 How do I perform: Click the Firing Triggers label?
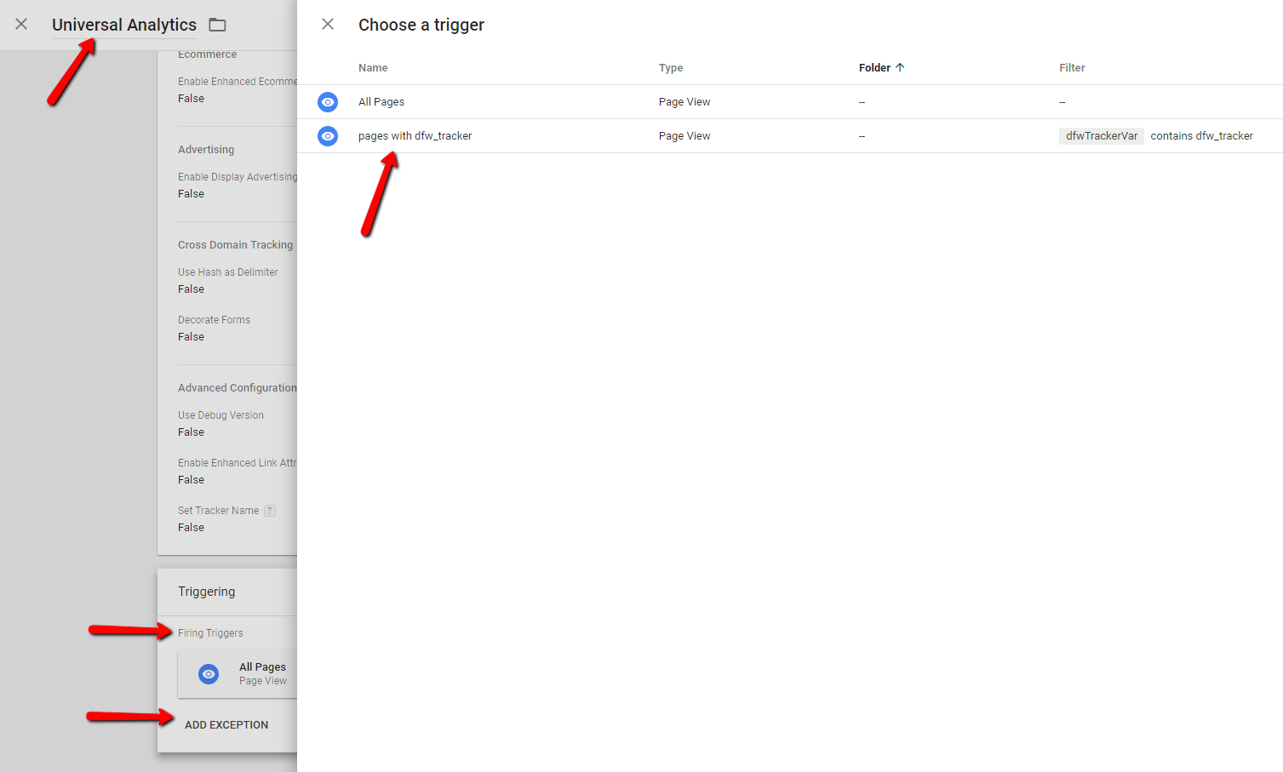click(210, 633)
